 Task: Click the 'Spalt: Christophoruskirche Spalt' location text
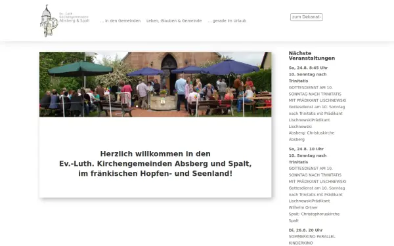point(314,217)
